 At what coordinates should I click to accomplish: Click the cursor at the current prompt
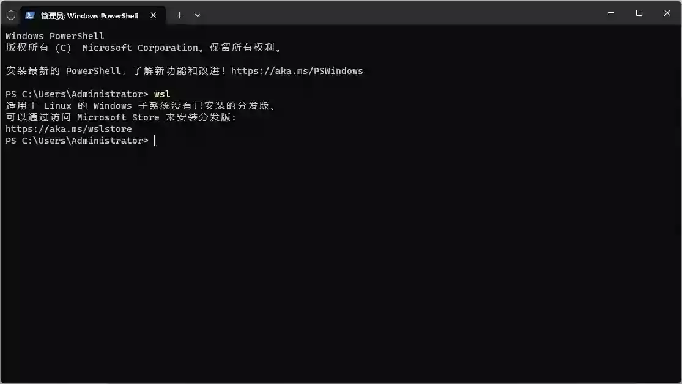(155, 141)
